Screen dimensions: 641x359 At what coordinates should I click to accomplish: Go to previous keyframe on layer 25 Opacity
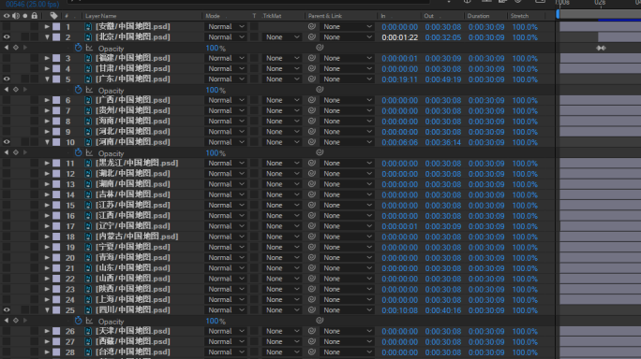pyautogui.click(x=7, y=321)
